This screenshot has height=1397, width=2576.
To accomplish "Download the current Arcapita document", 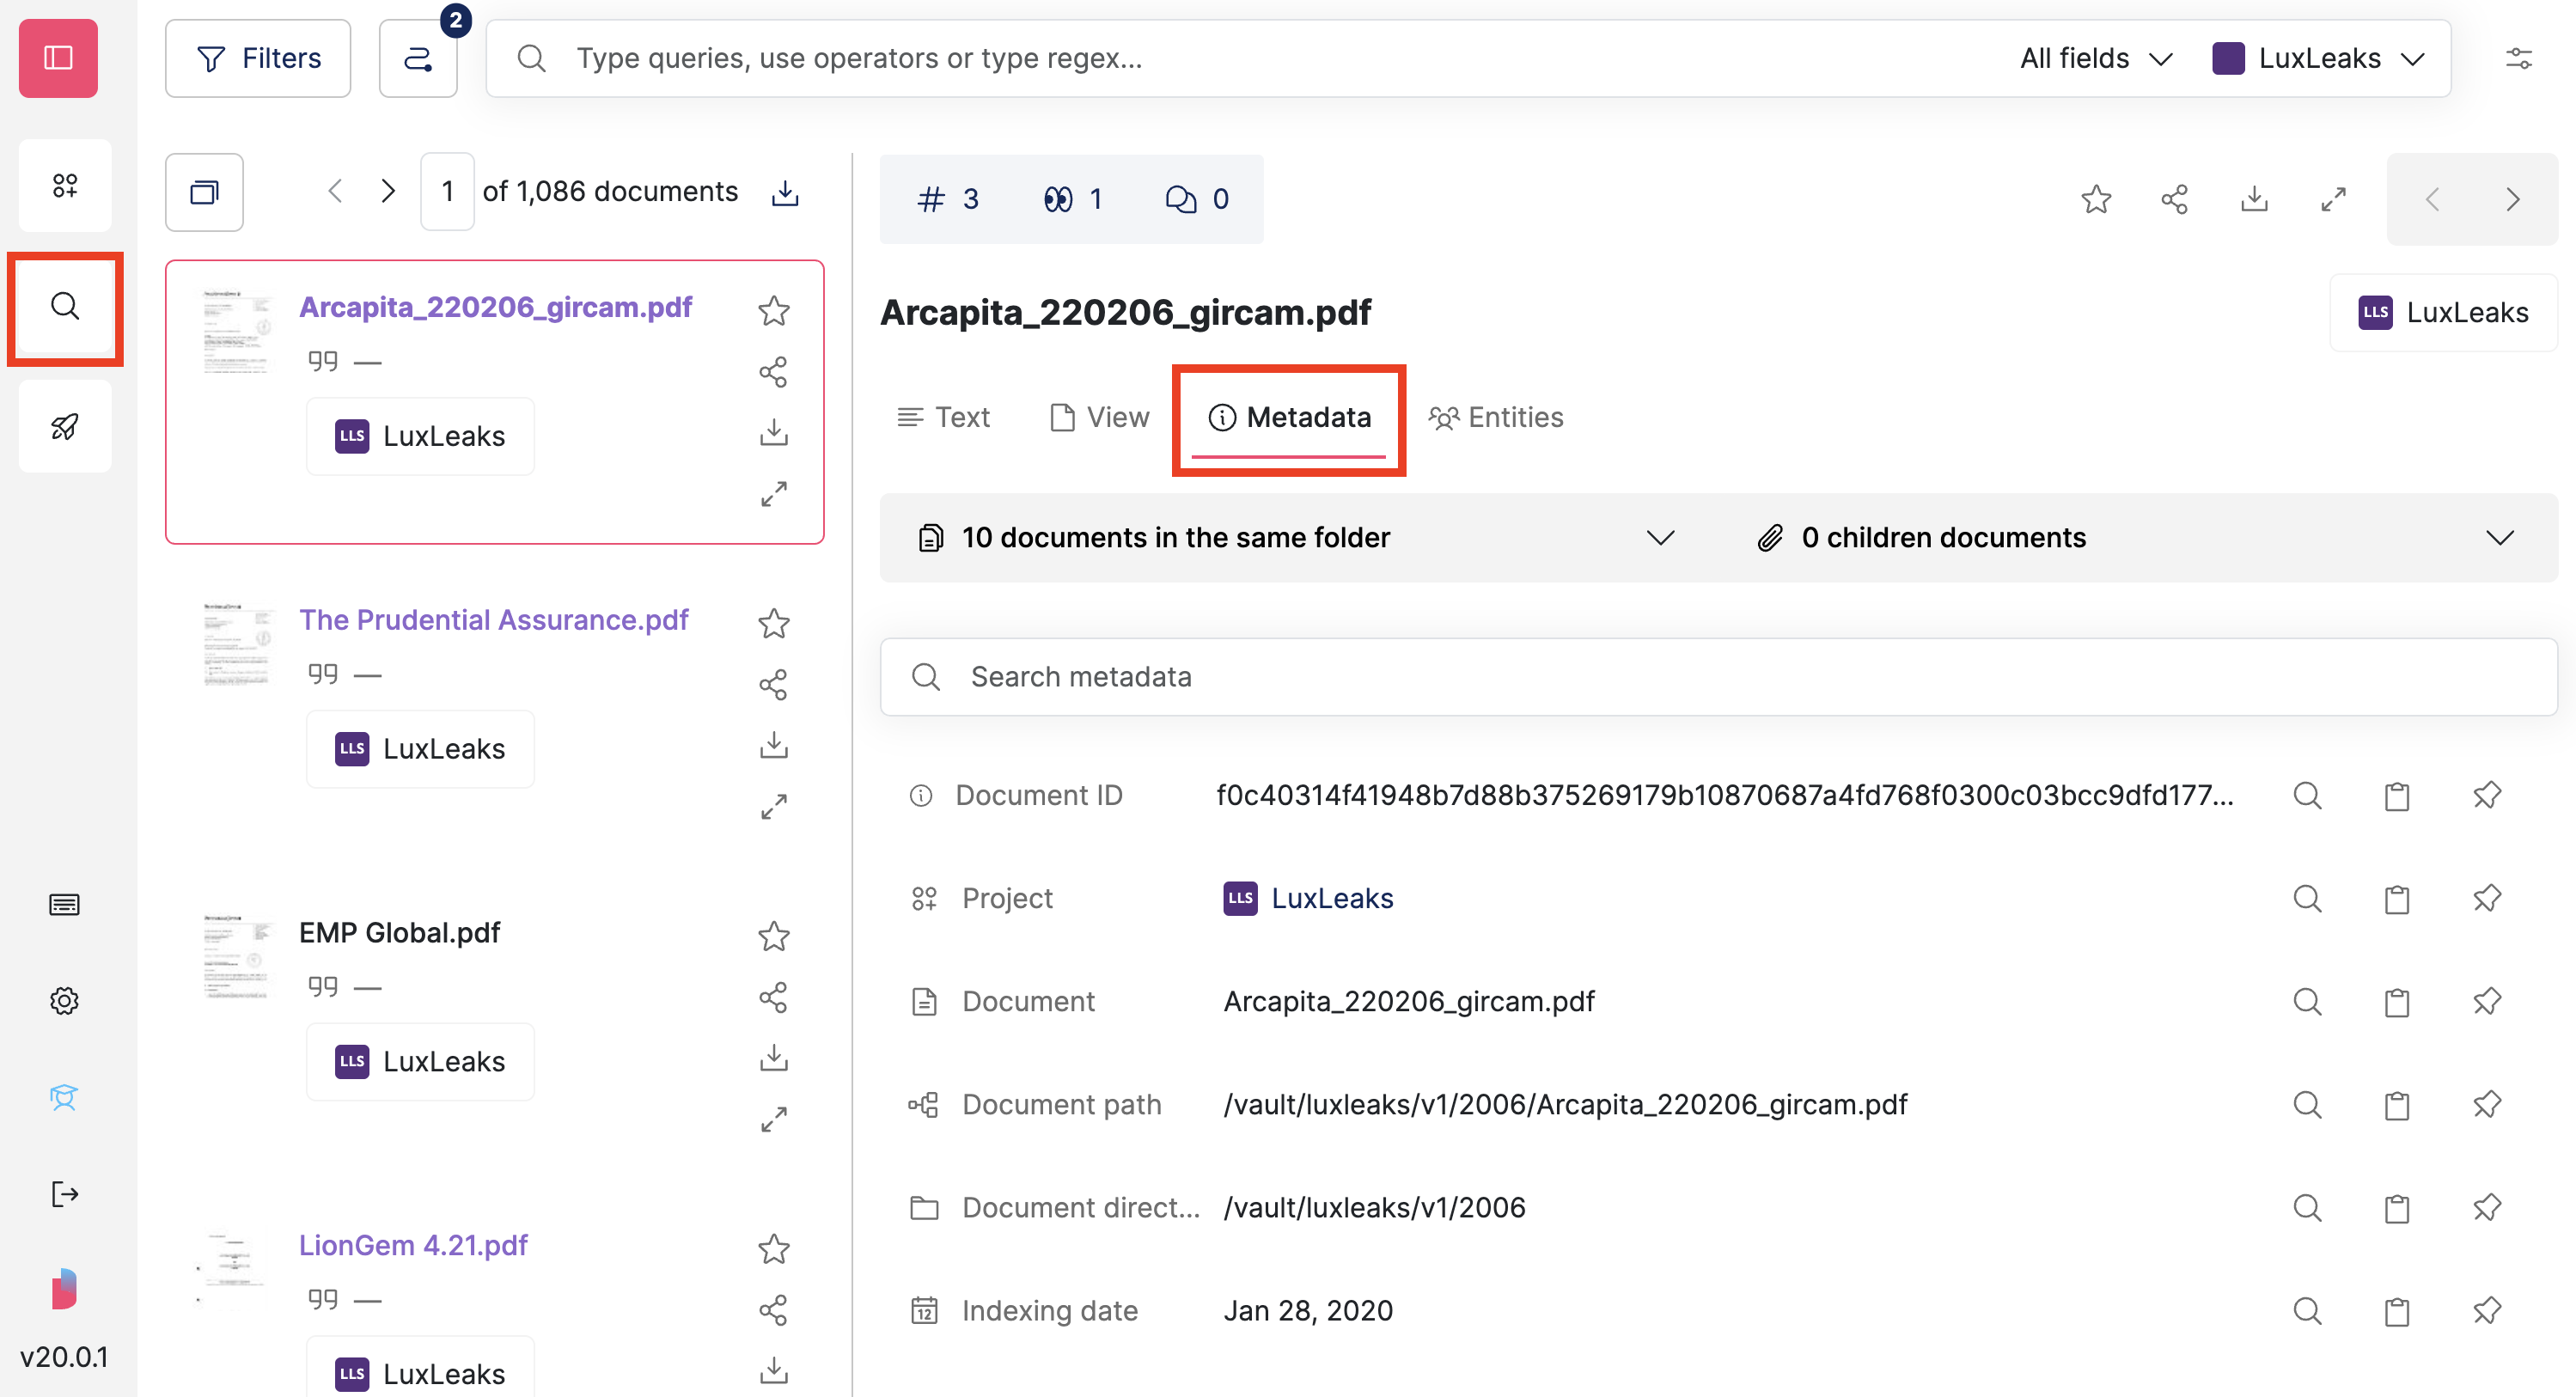I will pos(2254,199).
